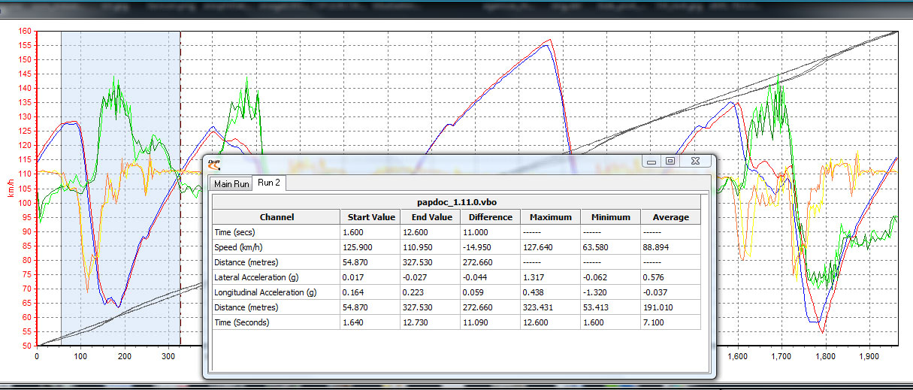Click the Start Value column header
Viewport: 913px width, 390px height.
pos(370,217)
